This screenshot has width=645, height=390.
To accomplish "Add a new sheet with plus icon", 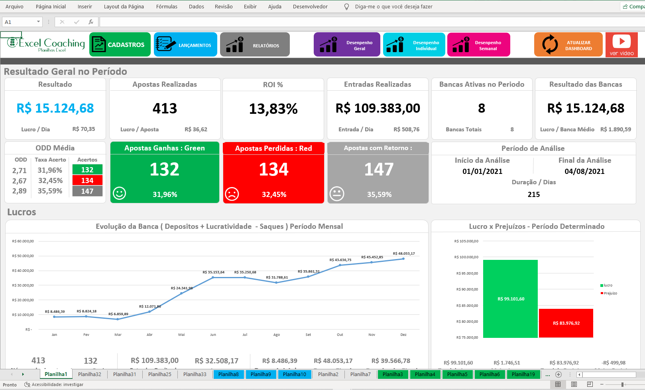I will (x=558, y=374).
